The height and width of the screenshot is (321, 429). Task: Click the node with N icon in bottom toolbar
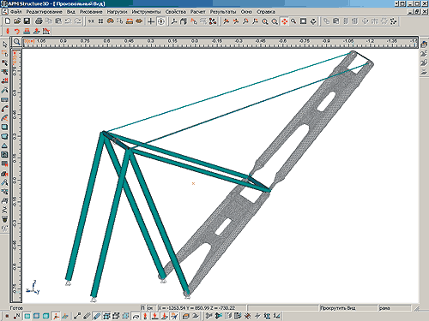[16, 316]
